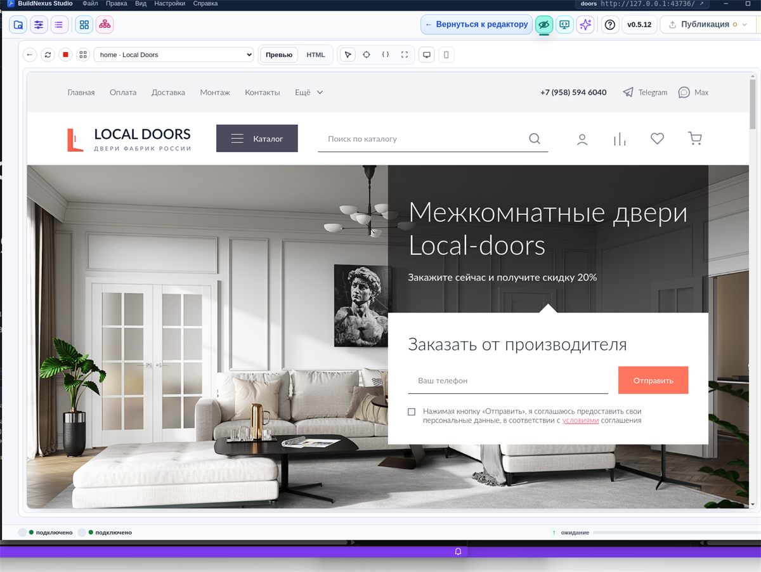The width and height of the screenshot is (761, 572).
Task: Switch to desktop viewport icon
Action: tap(427, 55)
